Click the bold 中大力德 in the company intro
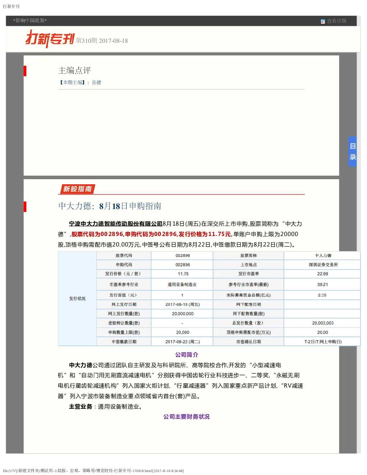Image resolution: width=367 pixels, height=475 pixels. tap(81, 365)
